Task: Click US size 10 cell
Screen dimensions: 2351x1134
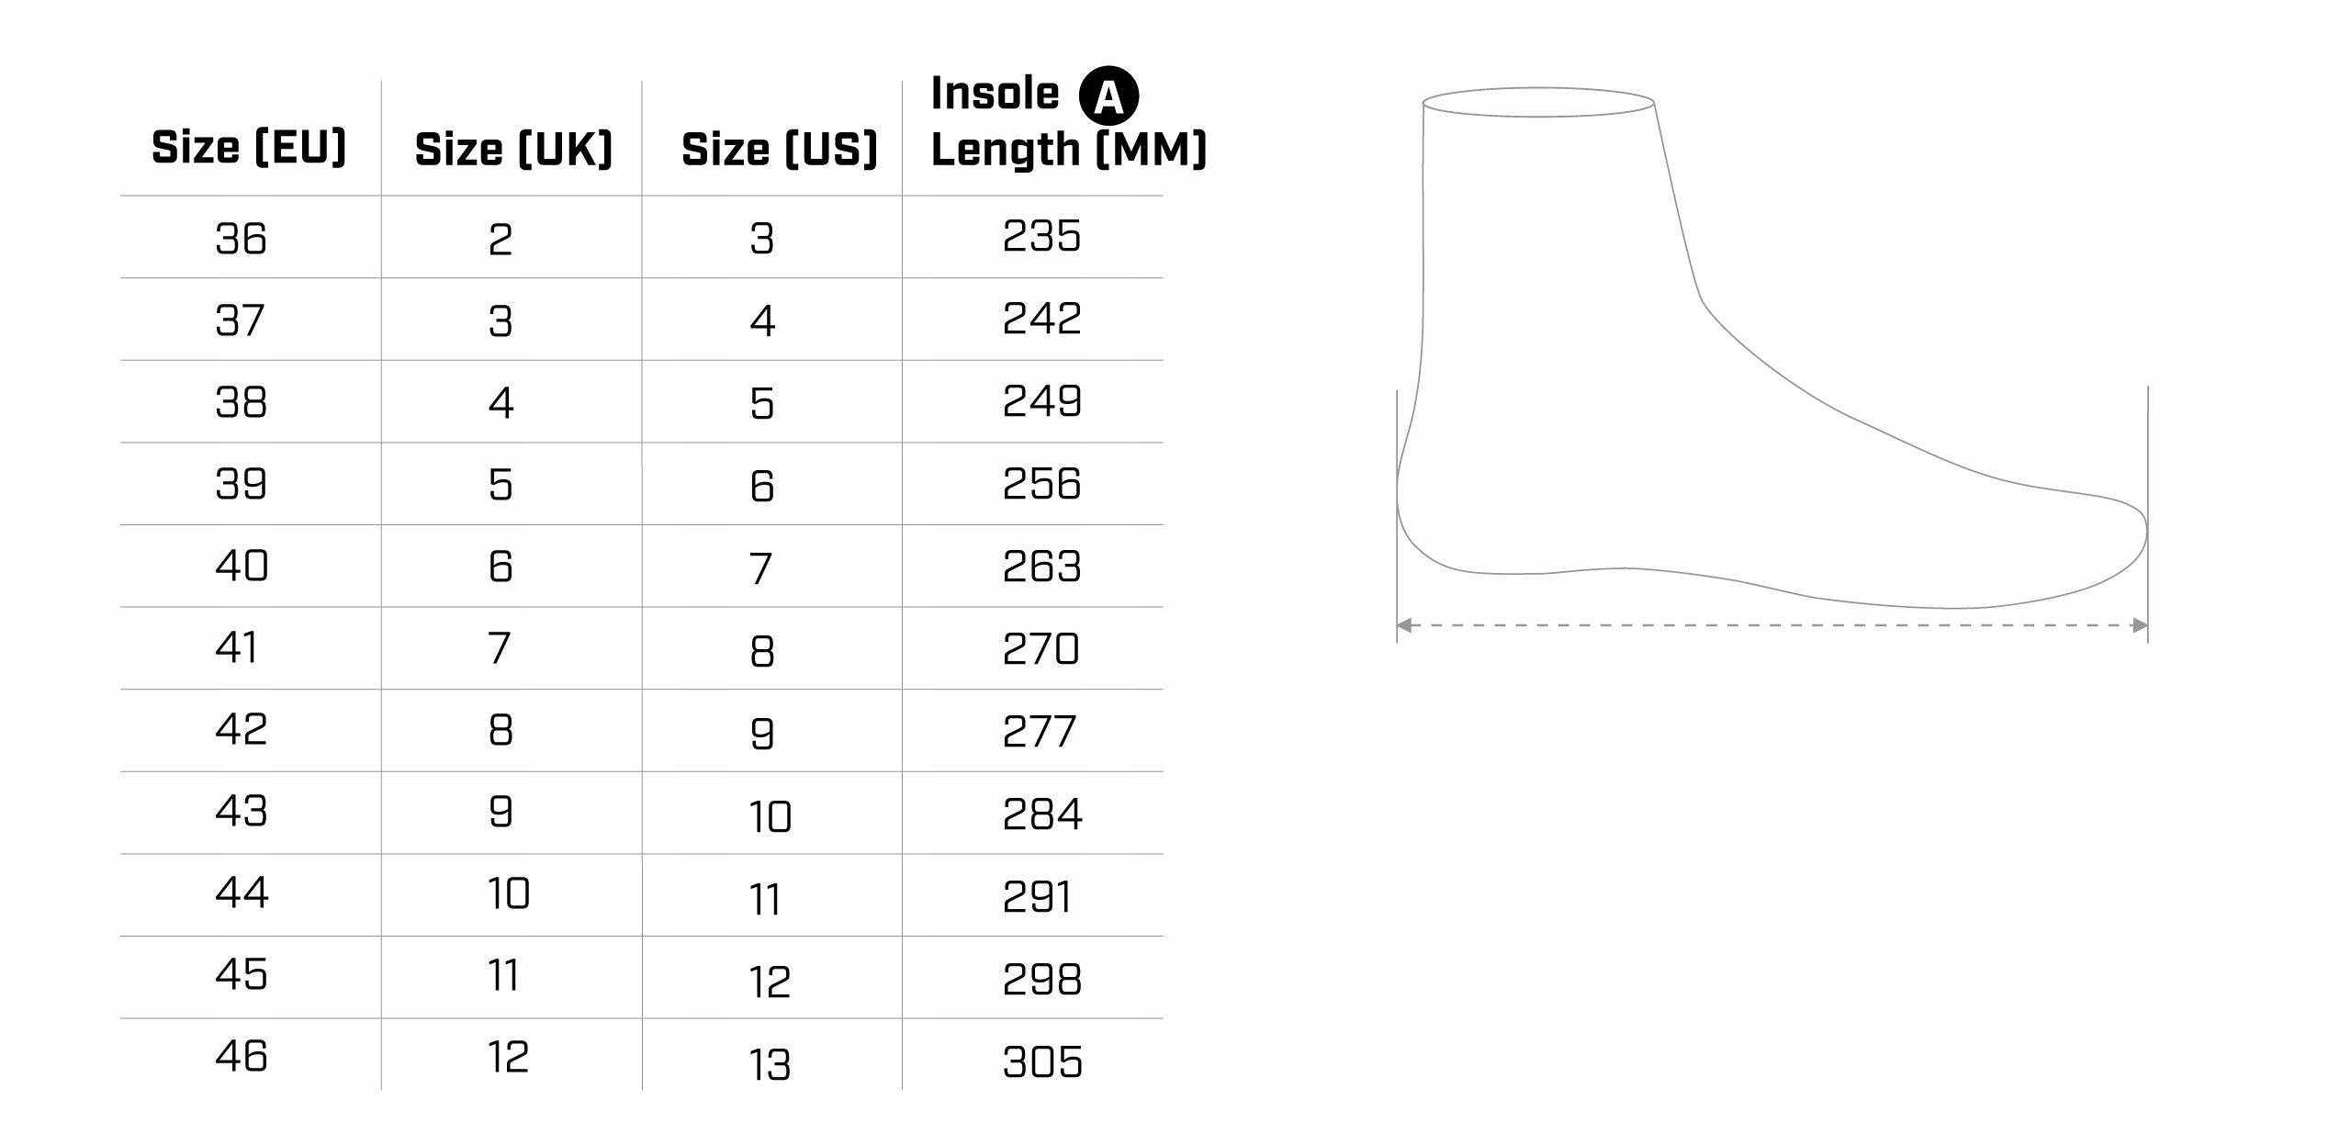Action: [770, 816]
